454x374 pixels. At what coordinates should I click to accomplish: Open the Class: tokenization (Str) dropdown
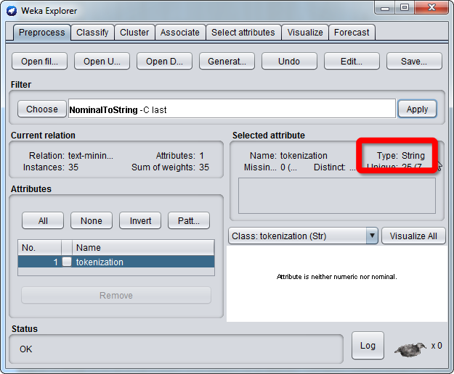point(303,236)
